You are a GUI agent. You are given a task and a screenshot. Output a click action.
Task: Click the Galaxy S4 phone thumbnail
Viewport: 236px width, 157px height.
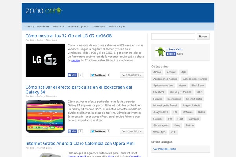[x=45, y=117]
